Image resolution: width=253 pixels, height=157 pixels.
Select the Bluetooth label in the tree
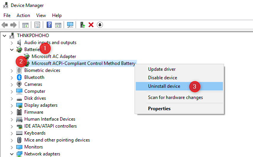(x=34, y=77)
